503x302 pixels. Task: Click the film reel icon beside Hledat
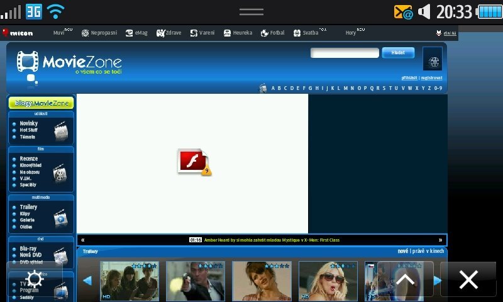tap(433, 60)
